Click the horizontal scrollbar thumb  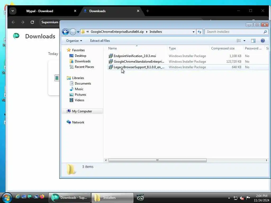157,160
